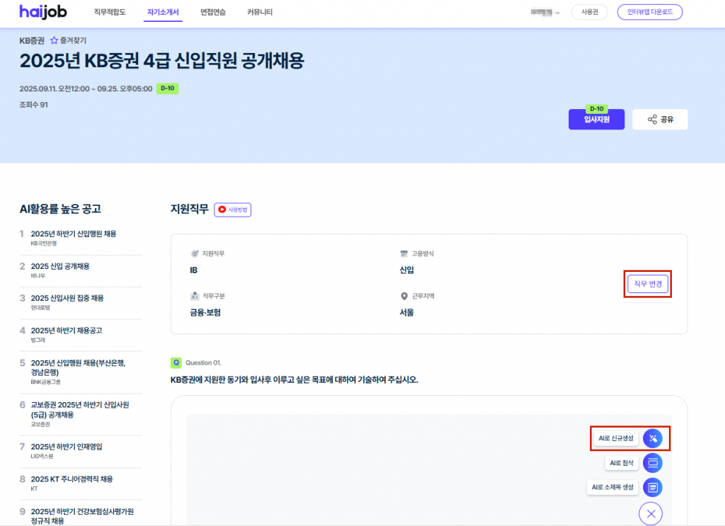
Task: Click the 신입 employment type value
Action: click(x=406, y=270)
